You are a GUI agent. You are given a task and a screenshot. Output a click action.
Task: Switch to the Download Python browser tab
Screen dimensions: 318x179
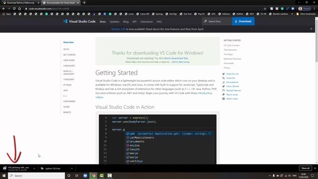21,3
